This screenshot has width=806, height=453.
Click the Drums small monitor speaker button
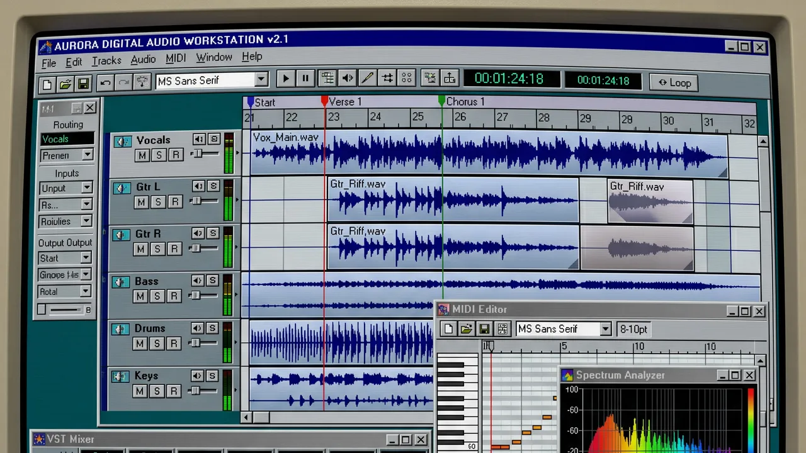tap(197, 328)
